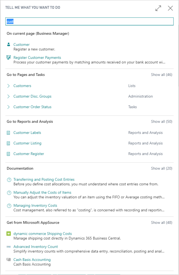The width and height of the screenshot is (179, 275).
Task: Click the help icon beside Transferring and Posting Cost Entries
Action: 9,180
